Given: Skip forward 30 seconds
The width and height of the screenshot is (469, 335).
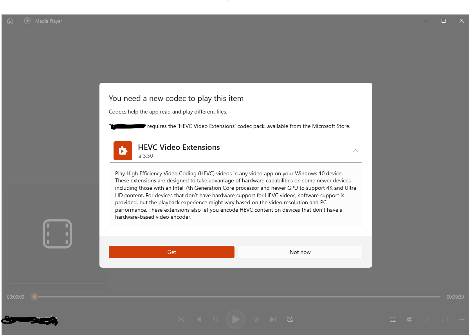Looking at the screenshot, I should click(256, 319).
